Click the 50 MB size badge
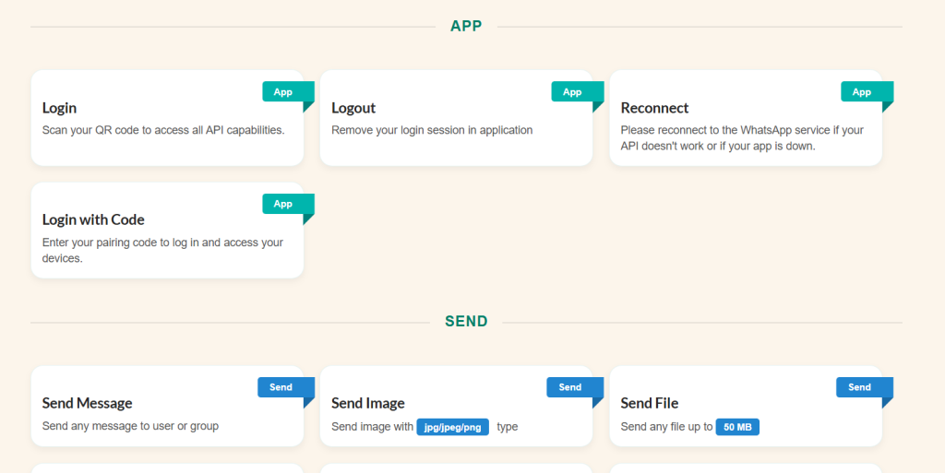 pyautogui.click(x=736, y=427)
